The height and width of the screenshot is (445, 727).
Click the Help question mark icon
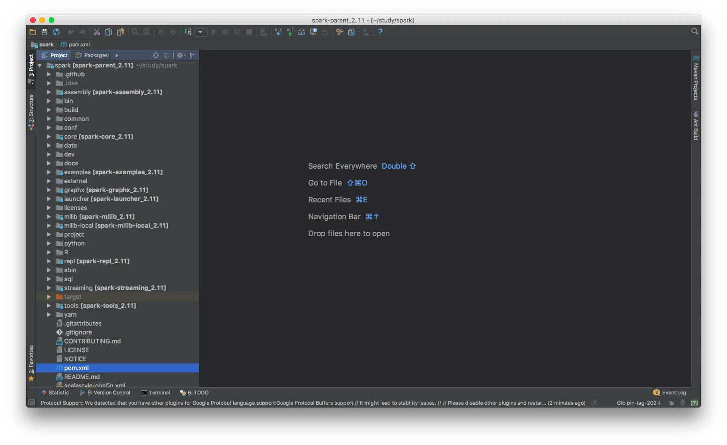[x=380, y=32]
